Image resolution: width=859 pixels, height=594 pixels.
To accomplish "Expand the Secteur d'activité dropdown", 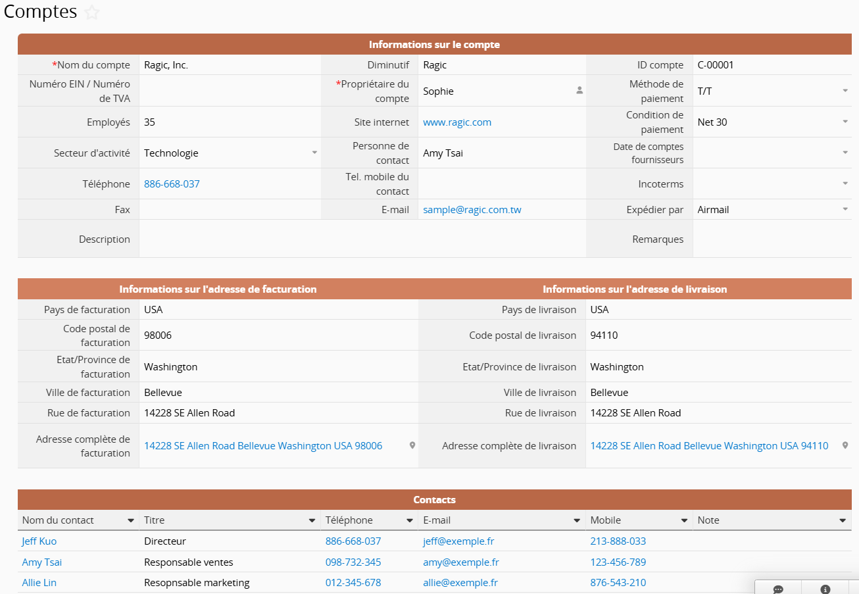I will tap(314, 153).
